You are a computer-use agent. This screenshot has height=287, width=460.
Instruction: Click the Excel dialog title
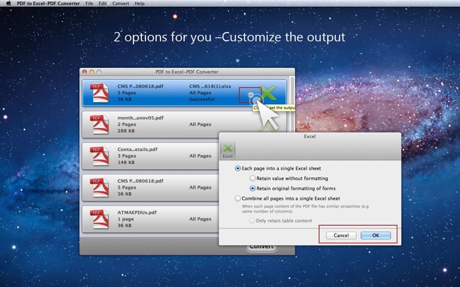pyautogui.click(x=309, y=137)
